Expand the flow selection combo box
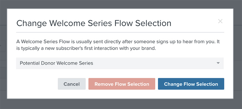The image size is (242, 109). (x=120, y=63)
